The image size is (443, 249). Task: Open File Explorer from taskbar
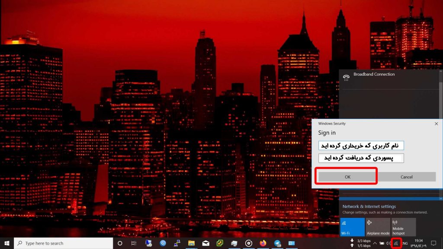coord(191,243)
